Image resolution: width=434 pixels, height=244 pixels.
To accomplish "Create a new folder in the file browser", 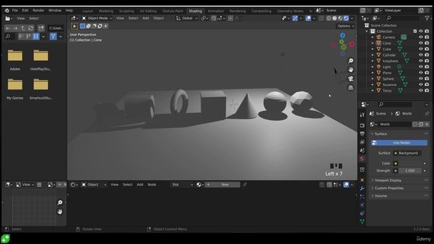I will click(41, 28).
